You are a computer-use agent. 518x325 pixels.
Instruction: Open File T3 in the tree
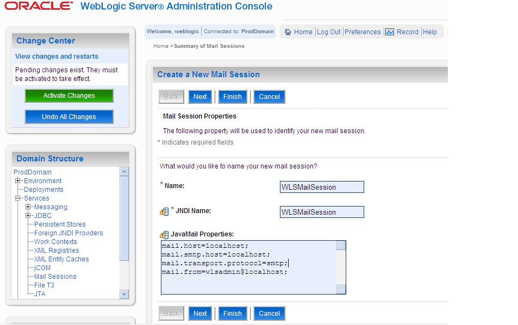[44, 285]
